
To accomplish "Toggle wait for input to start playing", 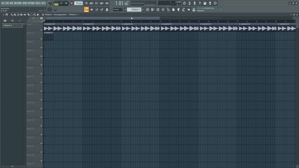I will tap(92, 3).
